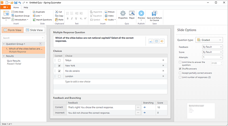Screen dimensions: 228x126
Task: Open the Player settings
Action: point(132,15)
